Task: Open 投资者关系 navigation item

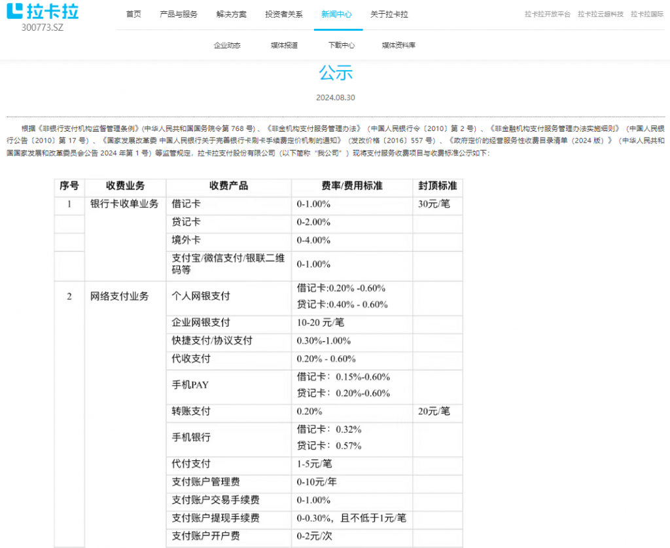Action: tap(284, 14)
